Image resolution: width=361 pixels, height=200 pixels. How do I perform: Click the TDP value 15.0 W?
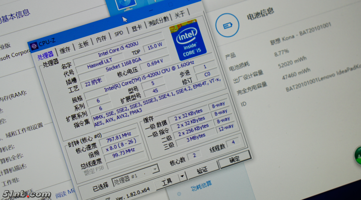pyautogui.click(x=155, y=46)
